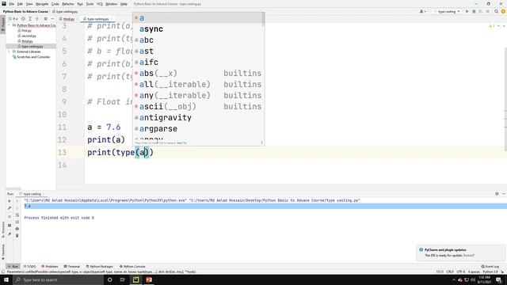Click Collapse All icon in Project panel
This screenshot has height=285, width=507.
click(x=37, y=19)
